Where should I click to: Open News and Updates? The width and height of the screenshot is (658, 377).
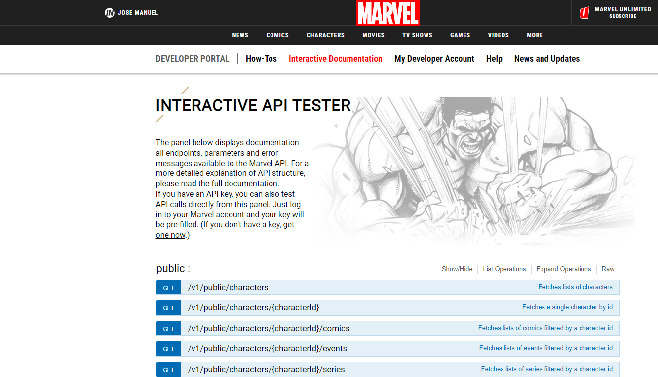click(547, 59)
